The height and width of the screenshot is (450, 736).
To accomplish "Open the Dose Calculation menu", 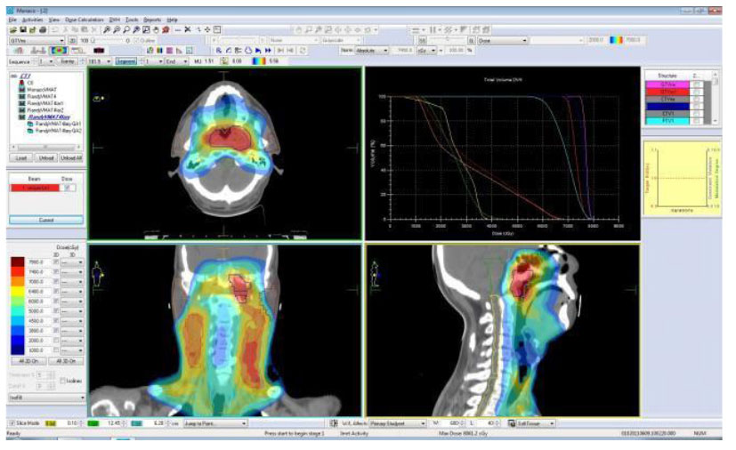I will (x=85, y=19).
